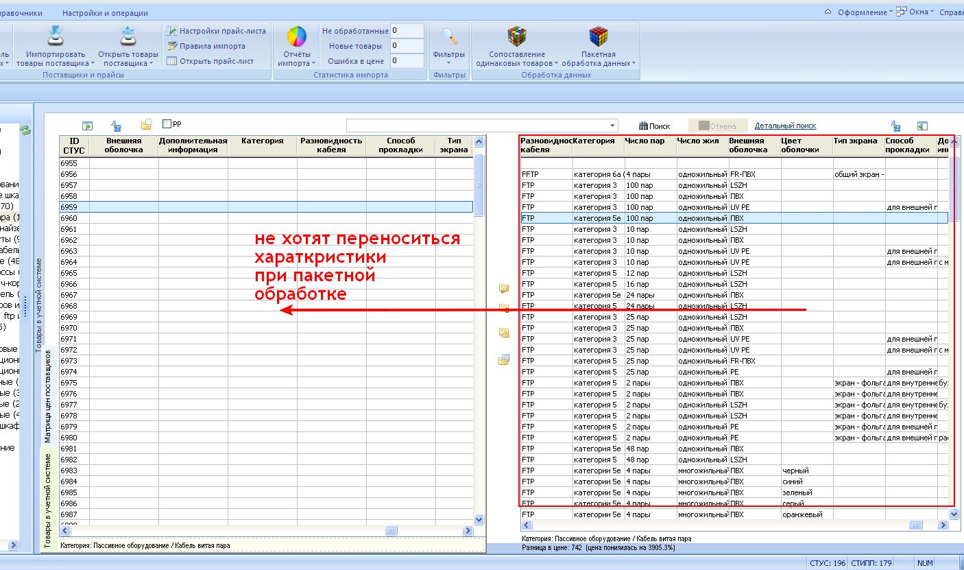Screen dimensions: 964x570
Task: Open the Детальный поиск link
Action: [785, 126]
